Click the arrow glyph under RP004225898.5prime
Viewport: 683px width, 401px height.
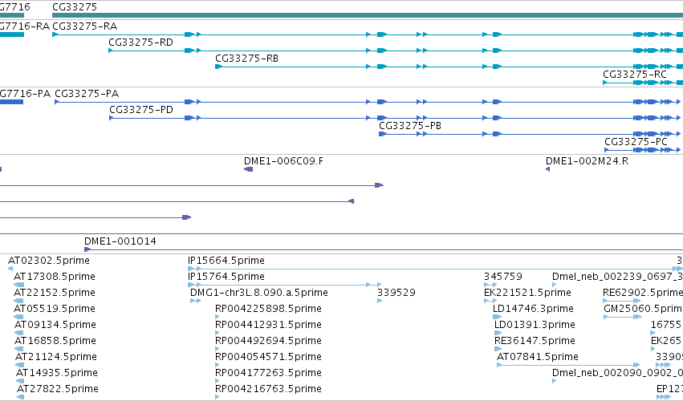217,317
